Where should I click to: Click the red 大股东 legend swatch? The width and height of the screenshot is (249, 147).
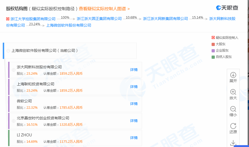213,44
